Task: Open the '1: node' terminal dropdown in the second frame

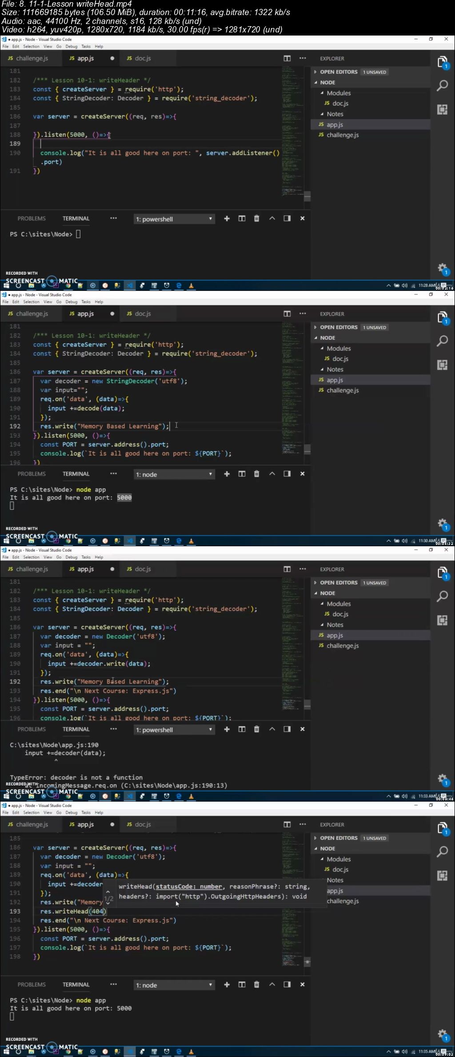Action: coord(174,474)
